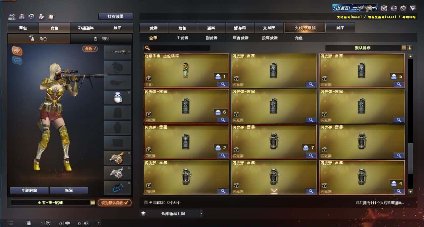The image size is (424, 227).
Task: Switch to 交易所 tab
Action: click(x=269, y=28)
